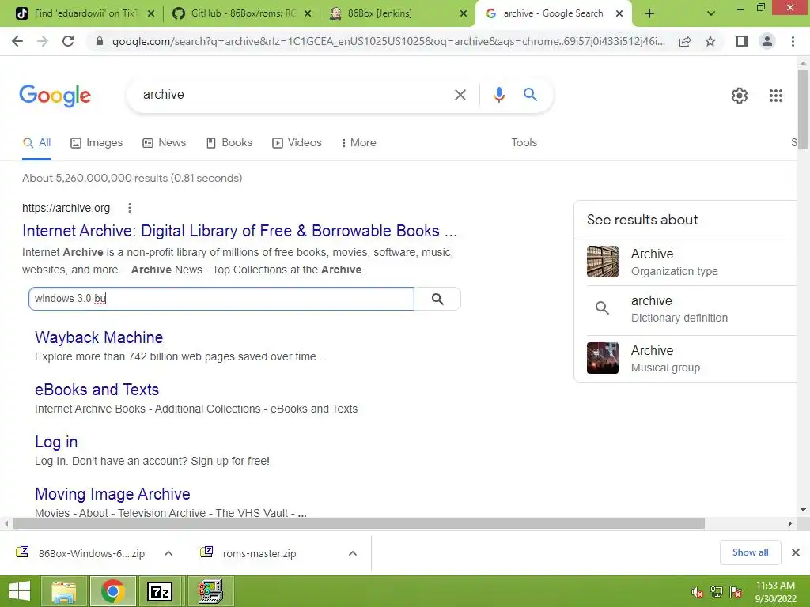Click the vertical page scrollbar
Viewport: 810px width, 607px height.
pyautogui.click(x=803, y=110)
